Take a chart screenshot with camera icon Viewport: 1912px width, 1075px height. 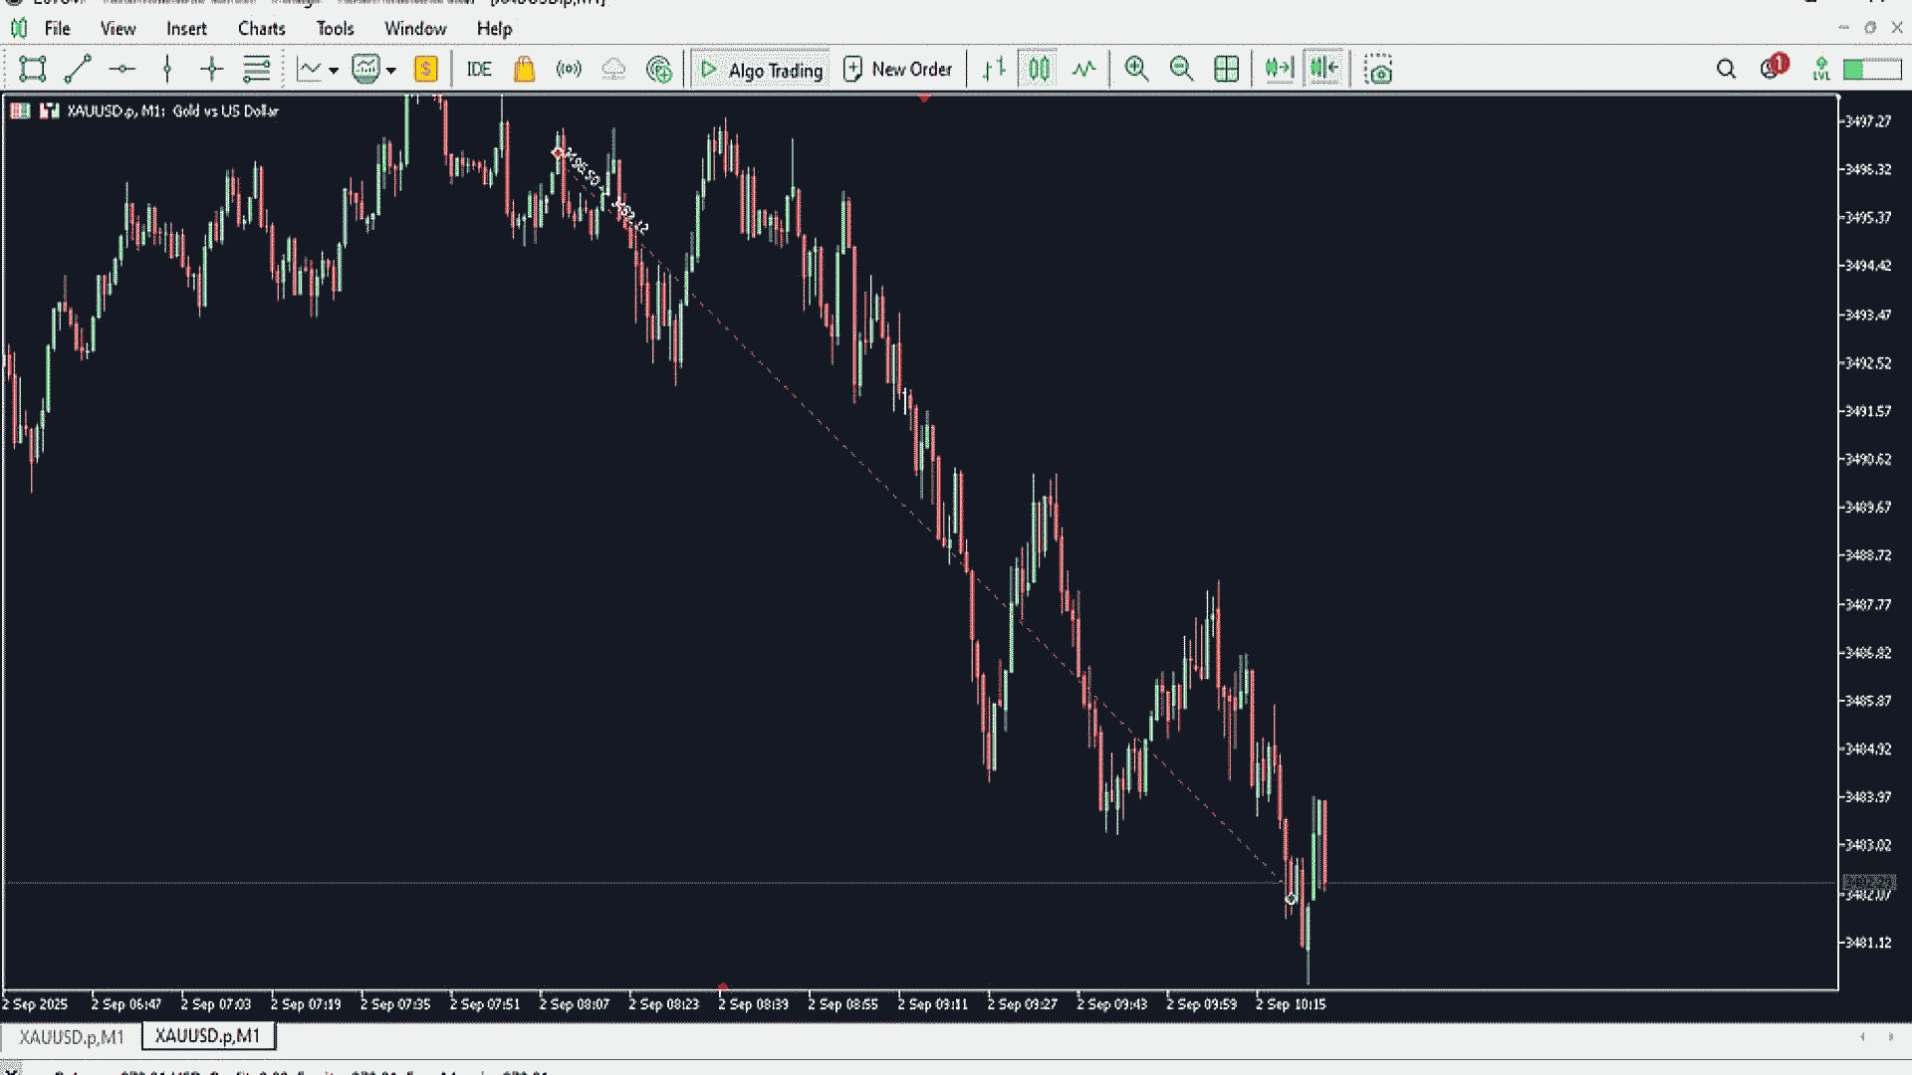tap(1378, 69)
